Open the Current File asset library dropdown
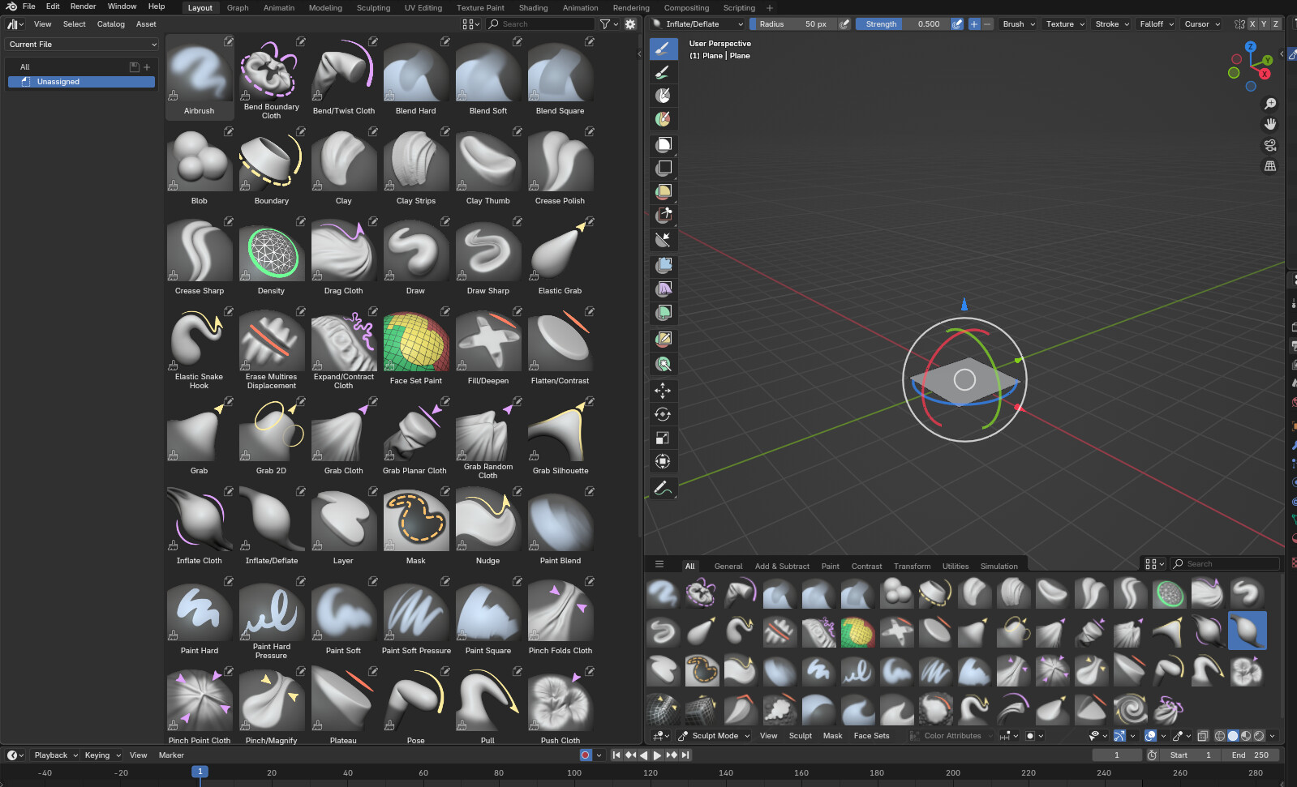The height and width of the screenshot is (787, 1297). point(82,45)
